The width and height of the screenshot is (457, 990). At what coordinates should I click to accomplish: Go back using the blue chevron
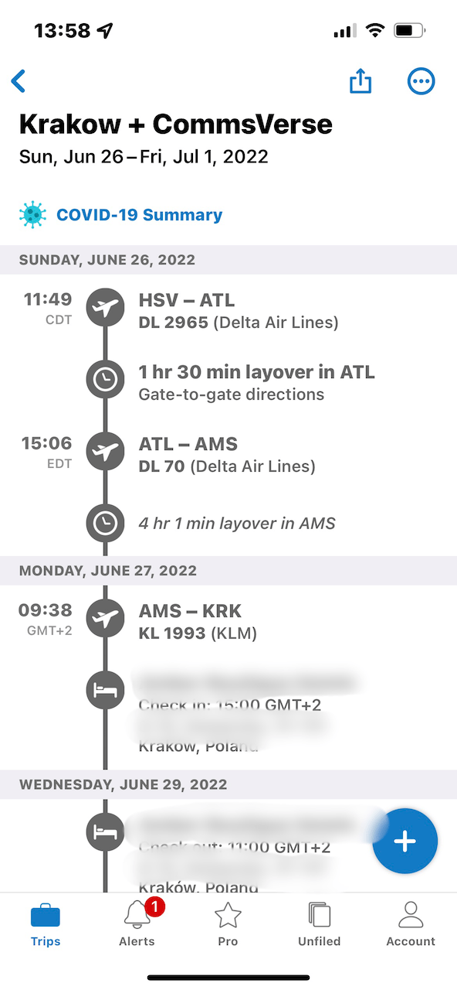[x=18, y=80]
